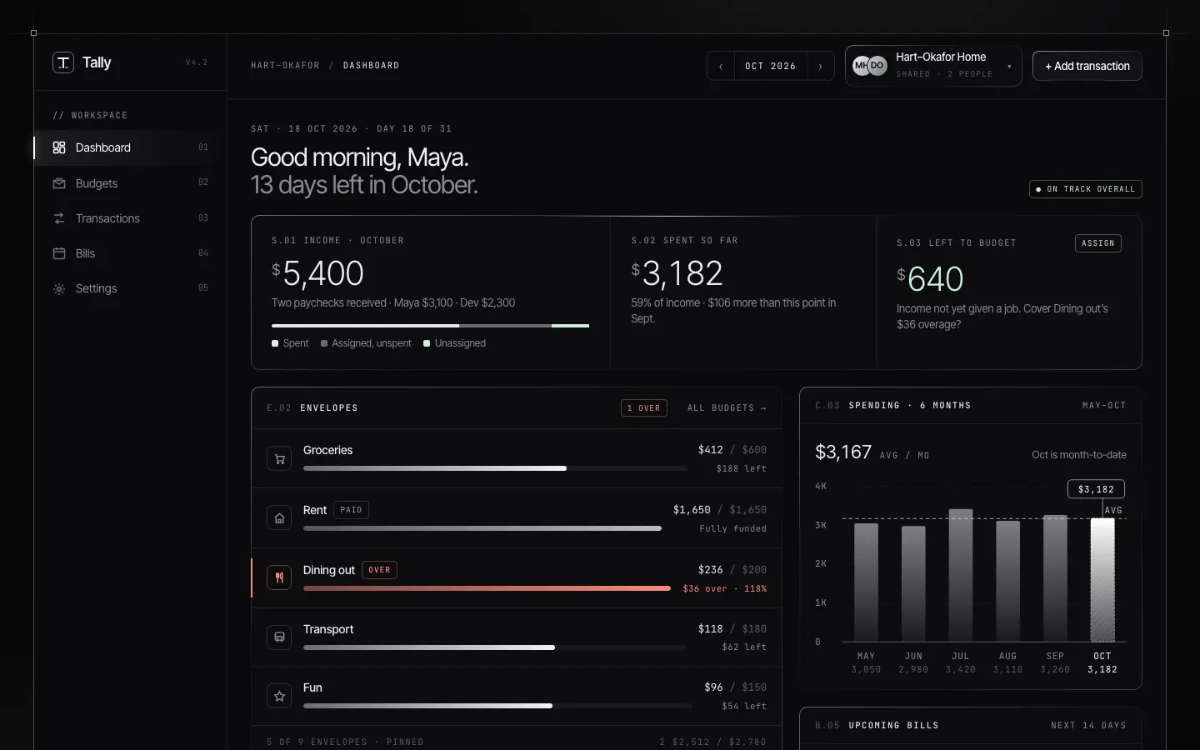Click the Dashboard grid icon in sidebar

[x=59, y=147]
